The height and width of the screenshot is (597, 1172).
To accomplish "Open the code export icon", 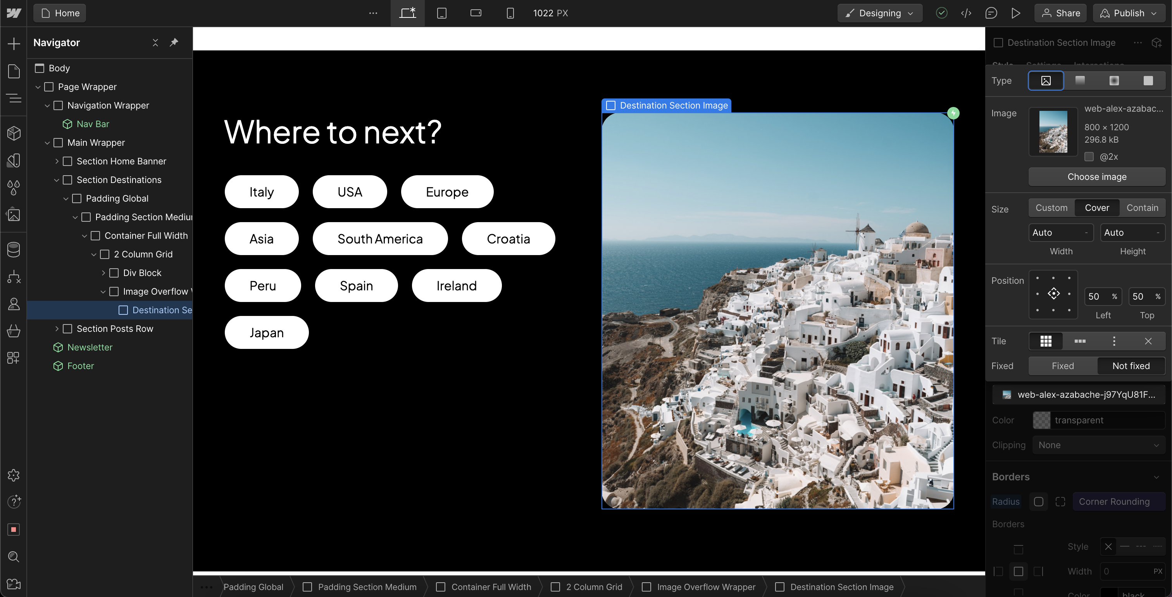I will 966,13.
